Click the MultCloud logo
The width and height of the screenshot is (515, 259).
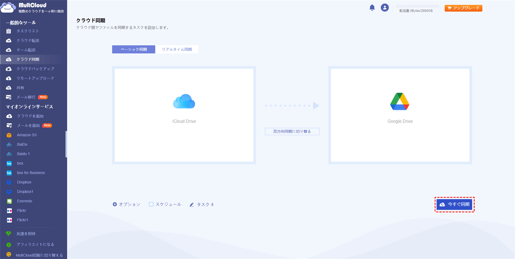[x=32, y=8]
